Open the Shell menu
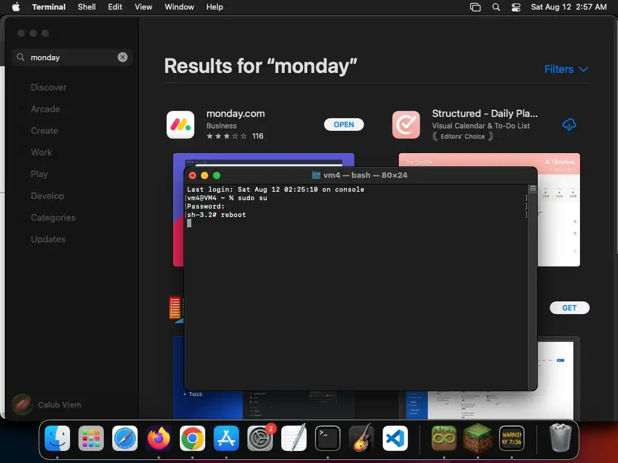Image resolution: width=618 pixels, height=463 pixels. (x=86, y=7)
